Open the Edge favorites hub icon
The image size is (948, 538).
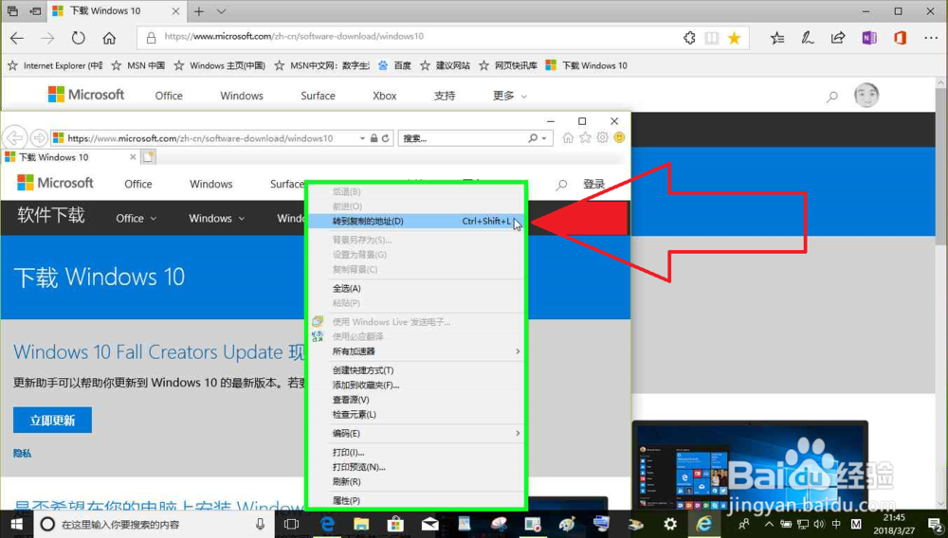tap(777, 38)
